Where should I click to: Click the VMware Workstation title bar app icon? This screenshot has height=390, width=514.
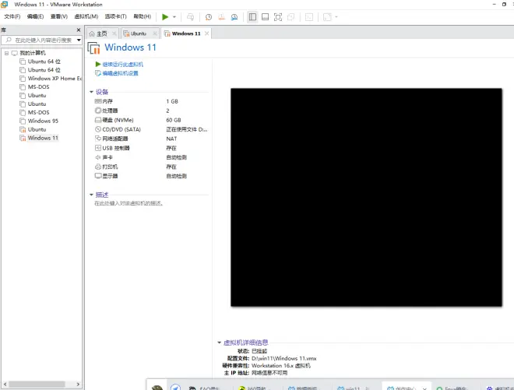point(4,4)
